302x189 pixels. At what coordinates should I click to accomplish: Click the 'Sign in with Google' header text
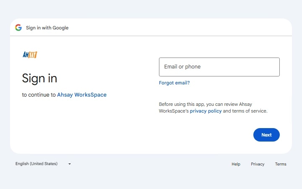[47, 28]
